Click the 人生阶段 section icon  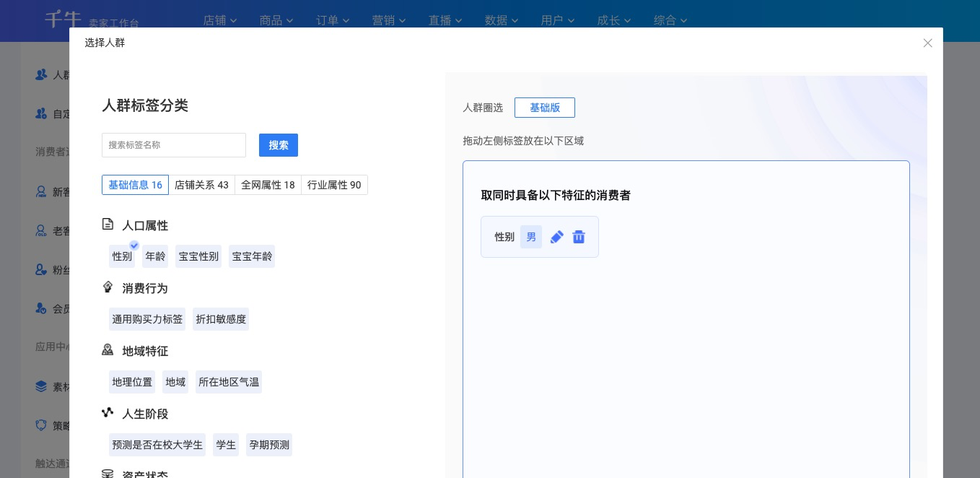[108, 413]
